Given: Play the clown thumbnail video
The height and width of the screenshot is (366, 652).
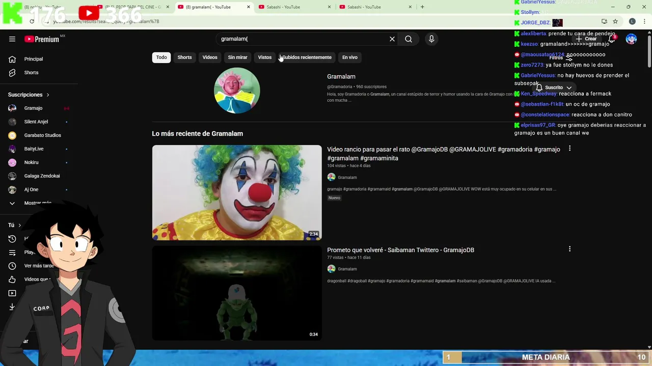Looking at the screenshot, I should (x=237, y=193).
